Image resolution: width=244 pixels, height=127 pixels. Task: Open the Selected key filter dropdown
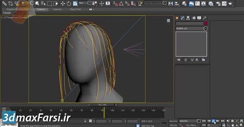[x=199, y=121]
